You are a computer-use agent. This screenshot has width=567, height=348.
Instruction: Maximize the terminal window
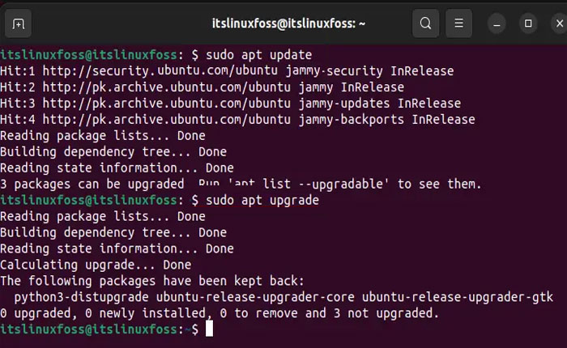[x=527, y=23]
